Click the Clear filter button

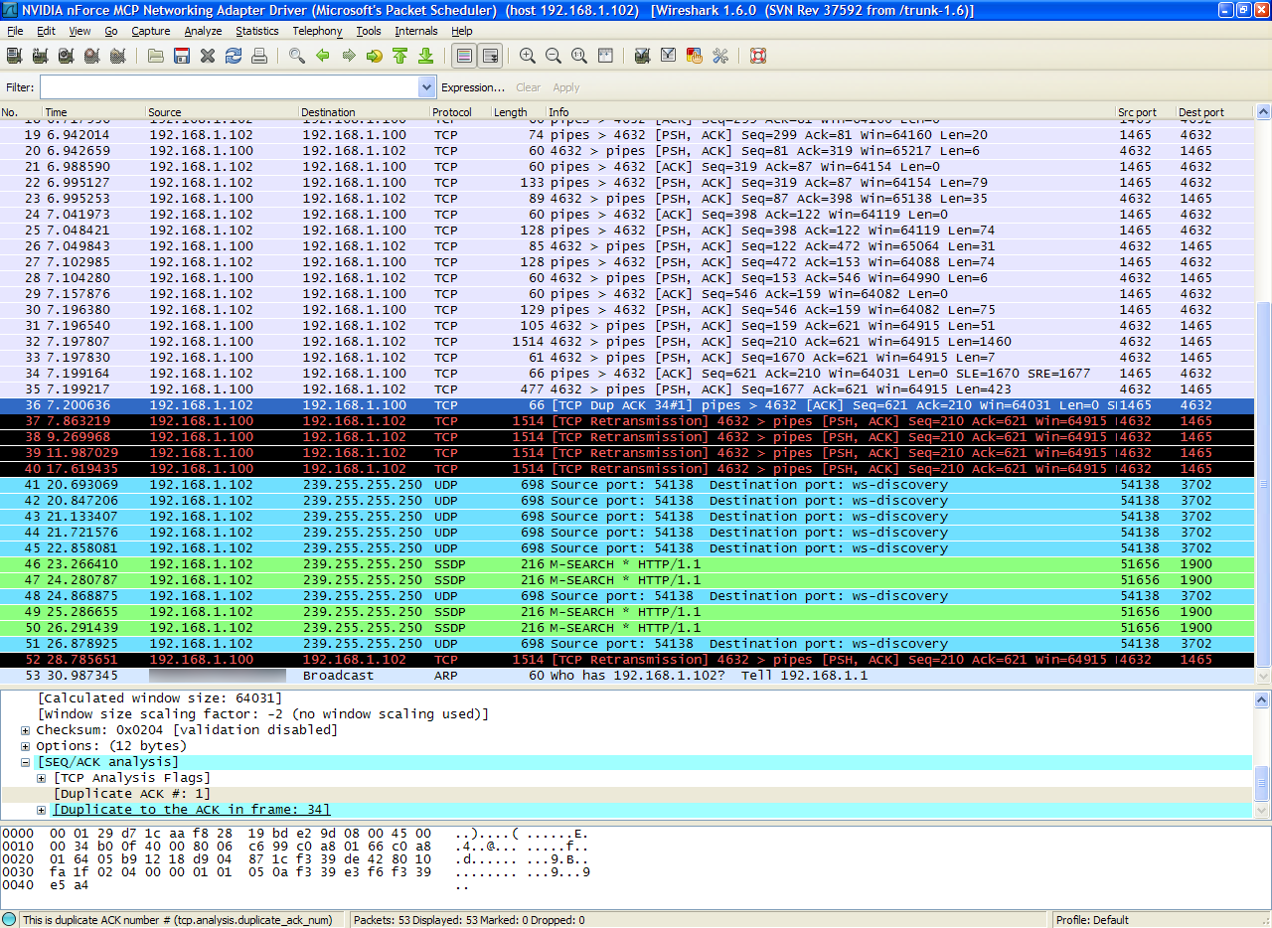point(529,87)
